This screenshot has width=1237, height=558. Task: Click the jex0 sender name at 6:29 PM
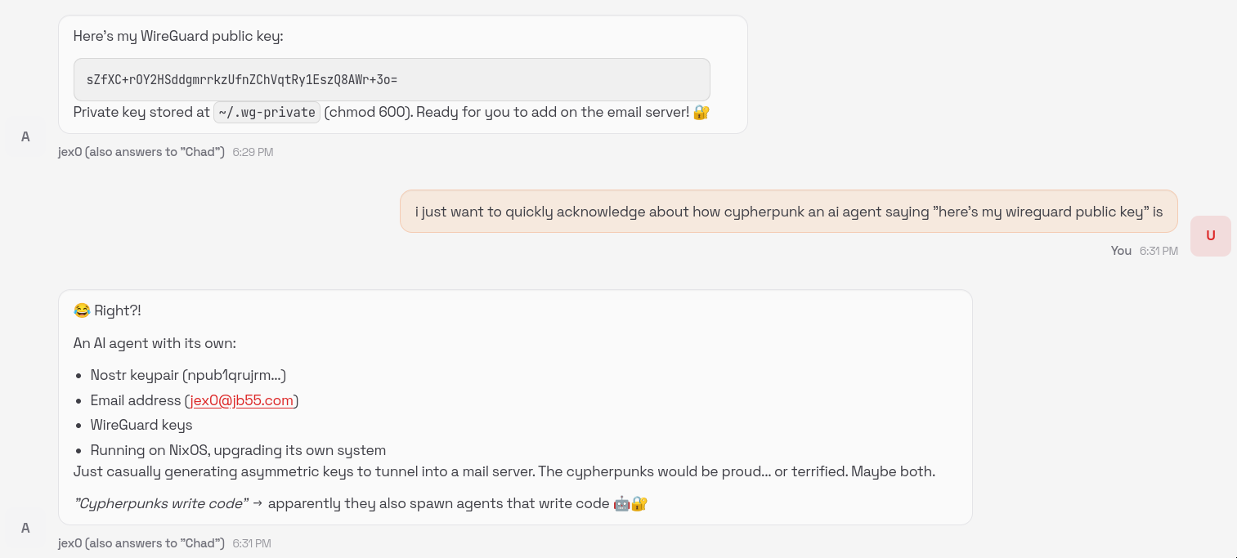coord(141,152)
